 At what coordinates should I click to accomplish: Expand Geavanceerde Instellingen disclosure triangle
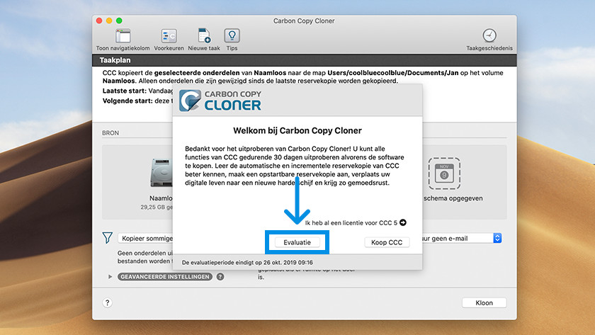tap(110, 277)
